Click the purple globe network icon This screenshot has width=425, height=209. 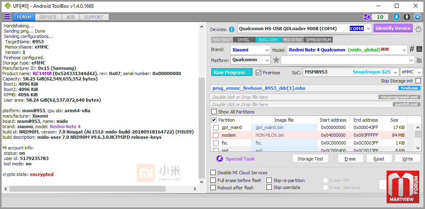point(367,17)
